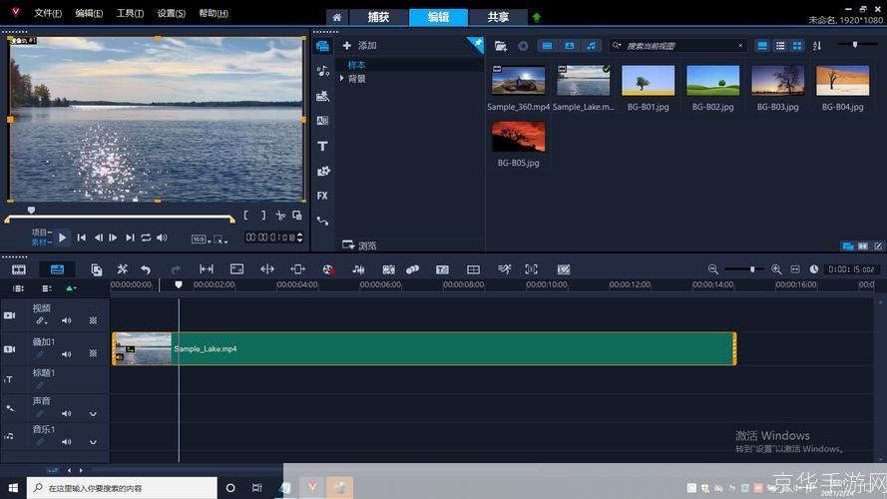Image resolution: width=887 pixels, height=499 pixels.
Task: Click the scissors split clip icon
Action: pos(280,216)
